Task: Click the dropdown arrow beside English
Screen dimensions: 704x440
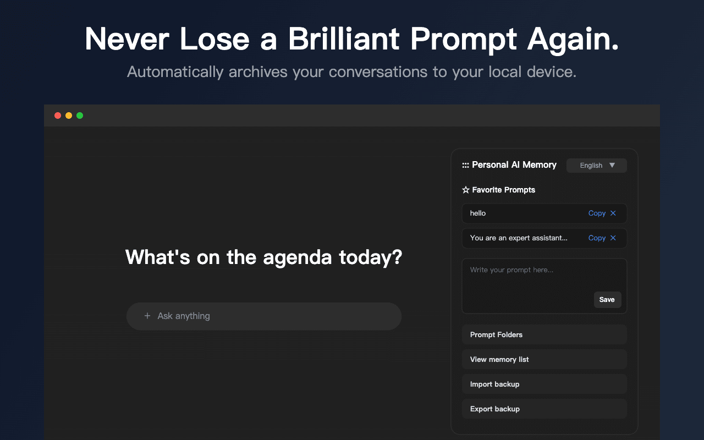Action: click(612, 165)
